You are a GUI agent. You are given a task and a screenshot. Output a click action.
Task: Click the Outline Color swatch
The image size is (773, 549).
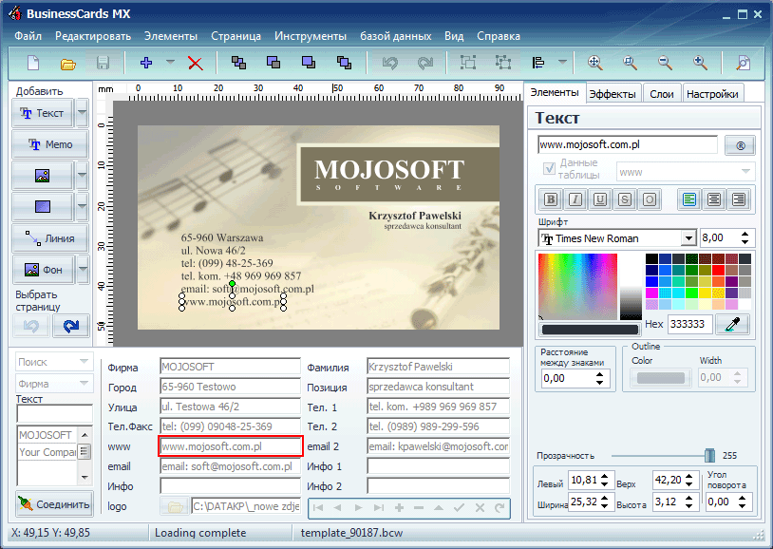661,378
